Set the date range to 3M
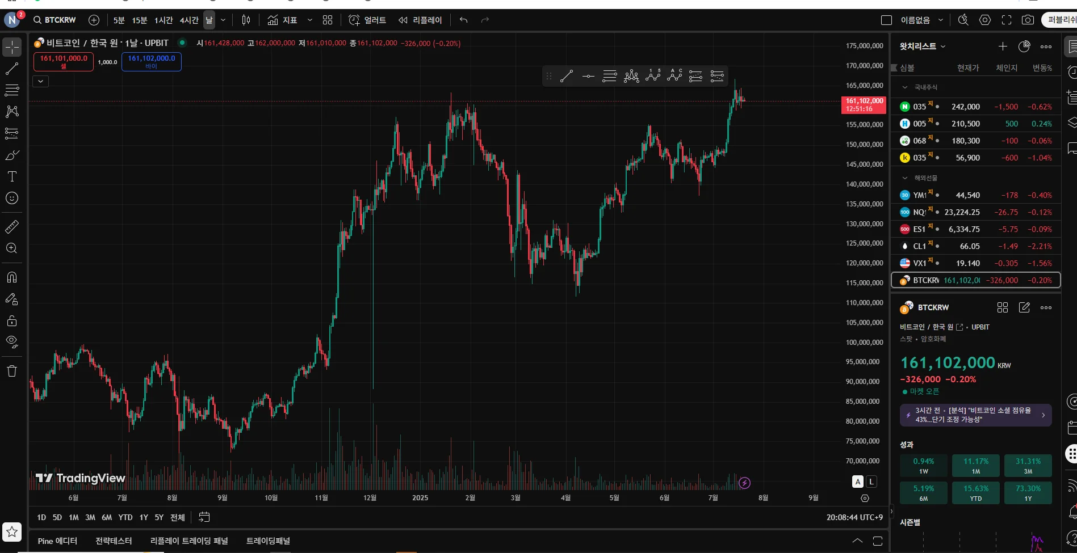 90,517
